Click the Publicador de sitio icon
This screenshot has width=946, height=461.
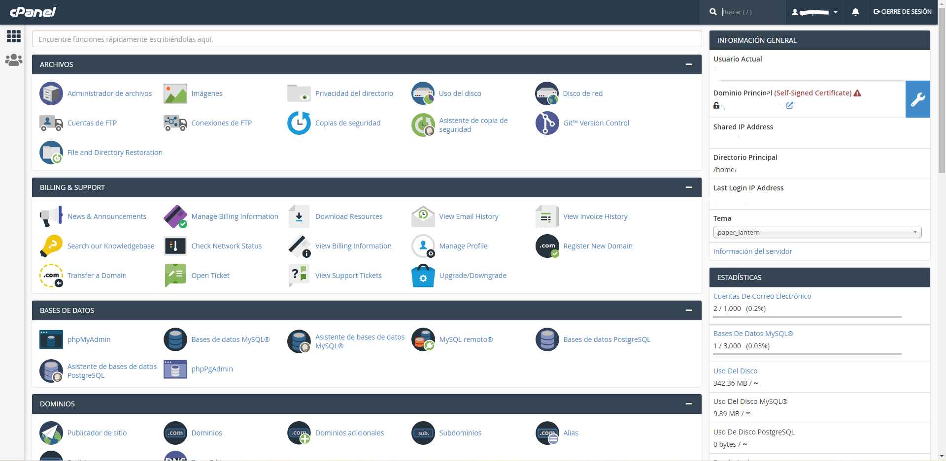pyautogui.click(x=51, y=433)
